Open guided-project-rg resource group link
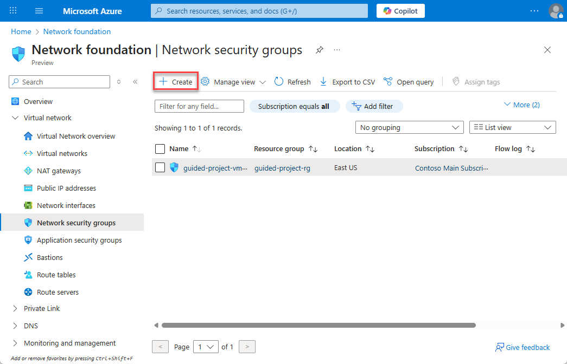Screen dimensions: 567x364 282,168
